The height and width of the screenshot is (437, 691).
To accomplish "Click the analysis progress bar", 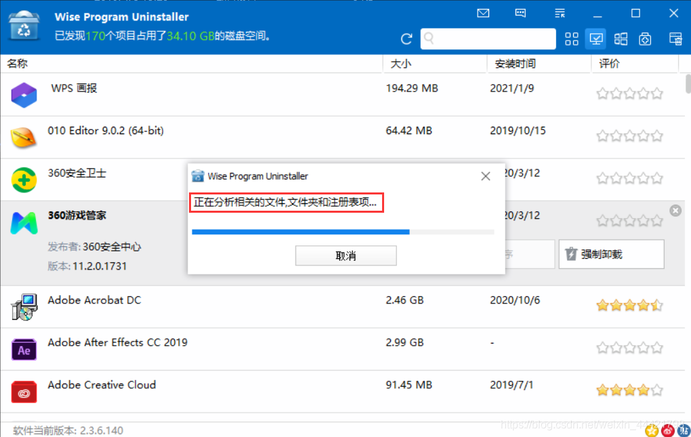I will pyautogui.click(x=343, y=232).
